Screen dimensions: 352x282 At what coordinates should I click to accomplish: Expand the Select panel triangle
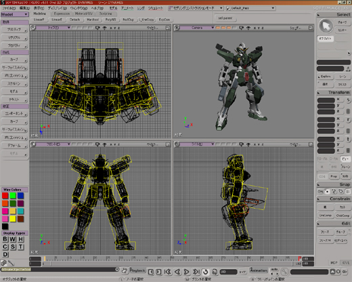318,15
